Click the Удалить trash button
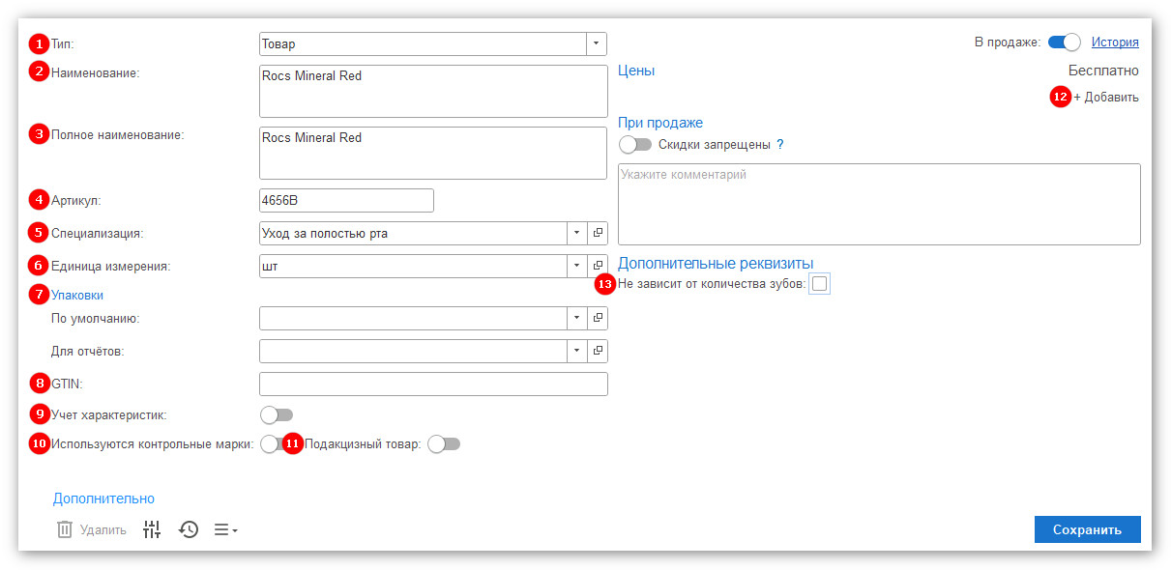This screenshot has width=1171, height=570. 92,529
